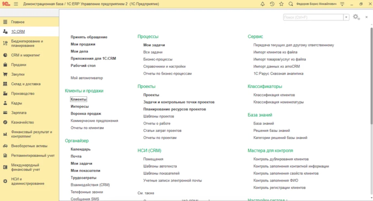Open Мой автомотиватор link
Image resolution: width=373 pixels, height=201 pixels.
[x=87, y=78]
